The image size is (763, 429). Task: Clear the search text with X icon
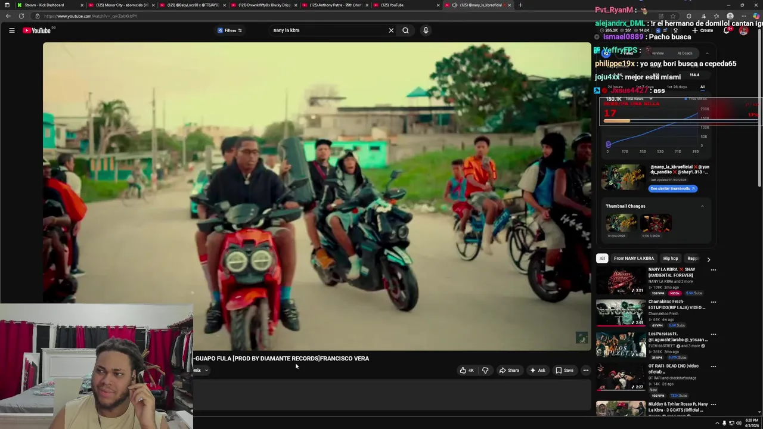point(391,30)
